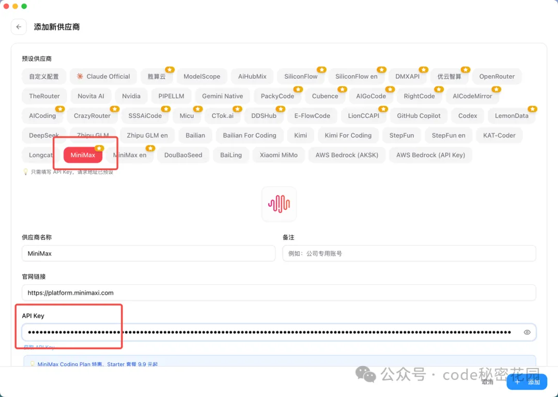Select TheRouter preset
Image resolution: width=558 pixels, height=397 pixels.
pos(44,96)
